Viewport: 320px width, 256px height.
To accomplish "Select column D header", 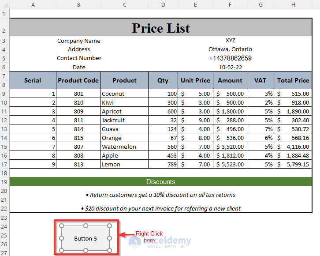I will pos(163,4).
